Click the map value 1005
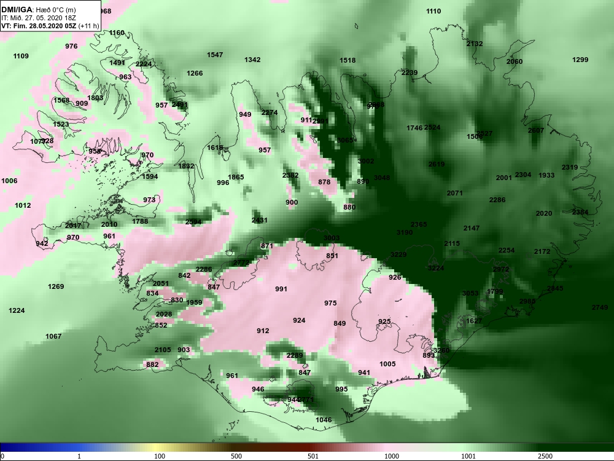The width and height of the screenshot is (614, 461). (387, 364)
